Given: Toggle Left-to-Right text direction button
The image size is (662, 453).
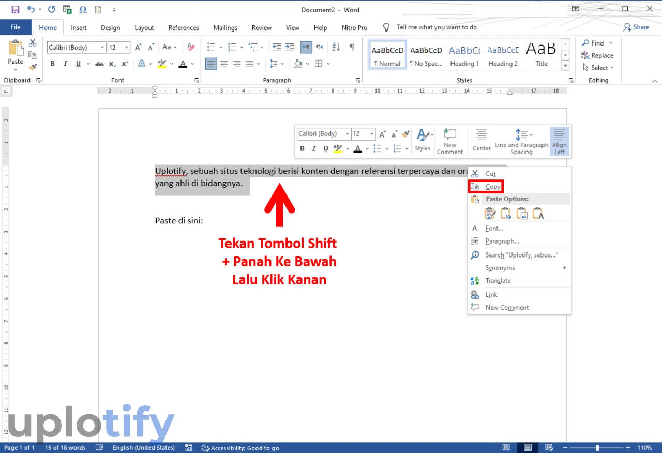Looking at the screenshot, I should pyautogui.click(x=307, y=47).
